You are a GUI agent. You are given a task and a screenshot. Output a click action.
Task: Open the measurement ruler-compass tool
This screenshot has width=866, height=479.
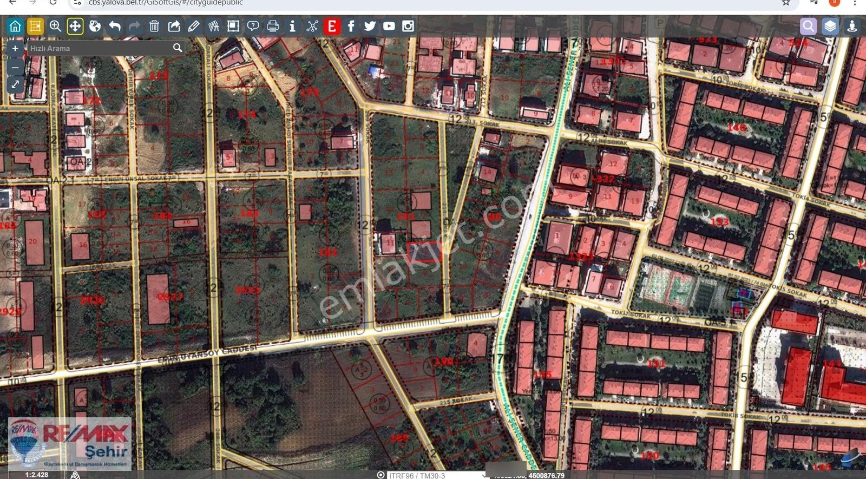point(213,26)
